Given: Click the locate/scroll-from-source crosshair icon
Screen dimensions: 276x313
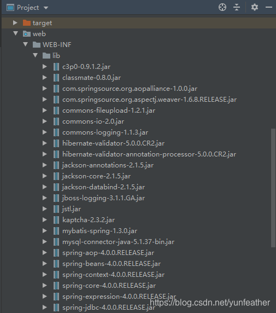Looking at the screenshot, I should click(222, 7).
